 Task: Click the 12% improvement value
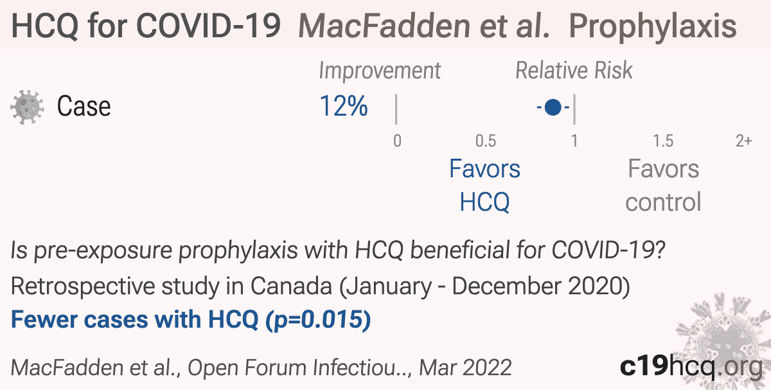[344, 106]
